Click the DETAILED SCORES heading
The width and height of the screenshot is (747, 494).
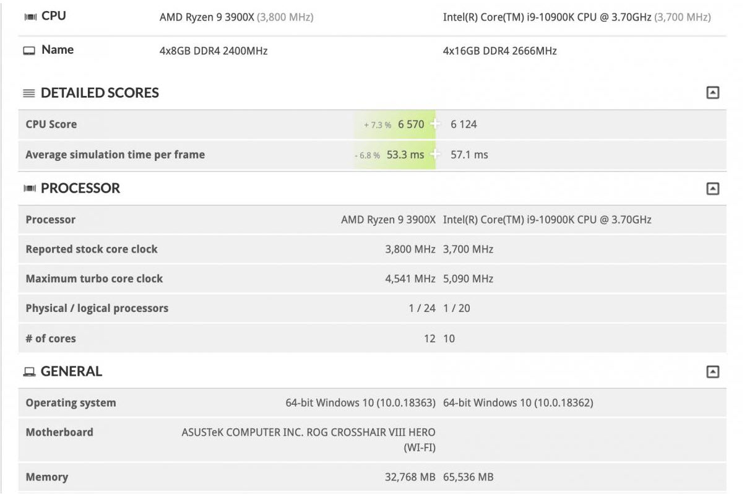click(x=100, y=93)
